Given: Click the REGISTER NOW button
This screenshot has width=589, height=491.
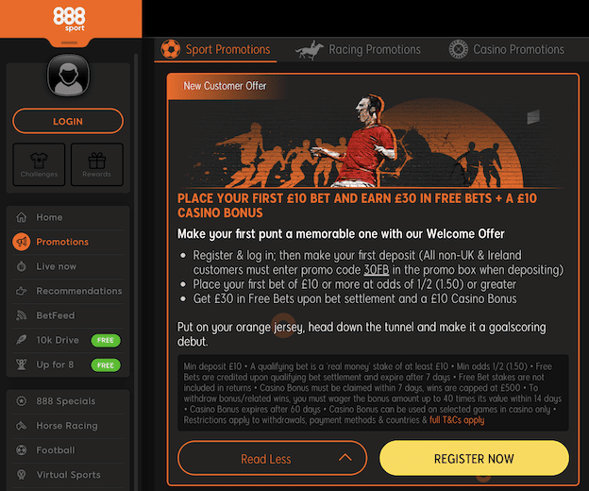Looking at the screenshot, I should click(474, 458).
